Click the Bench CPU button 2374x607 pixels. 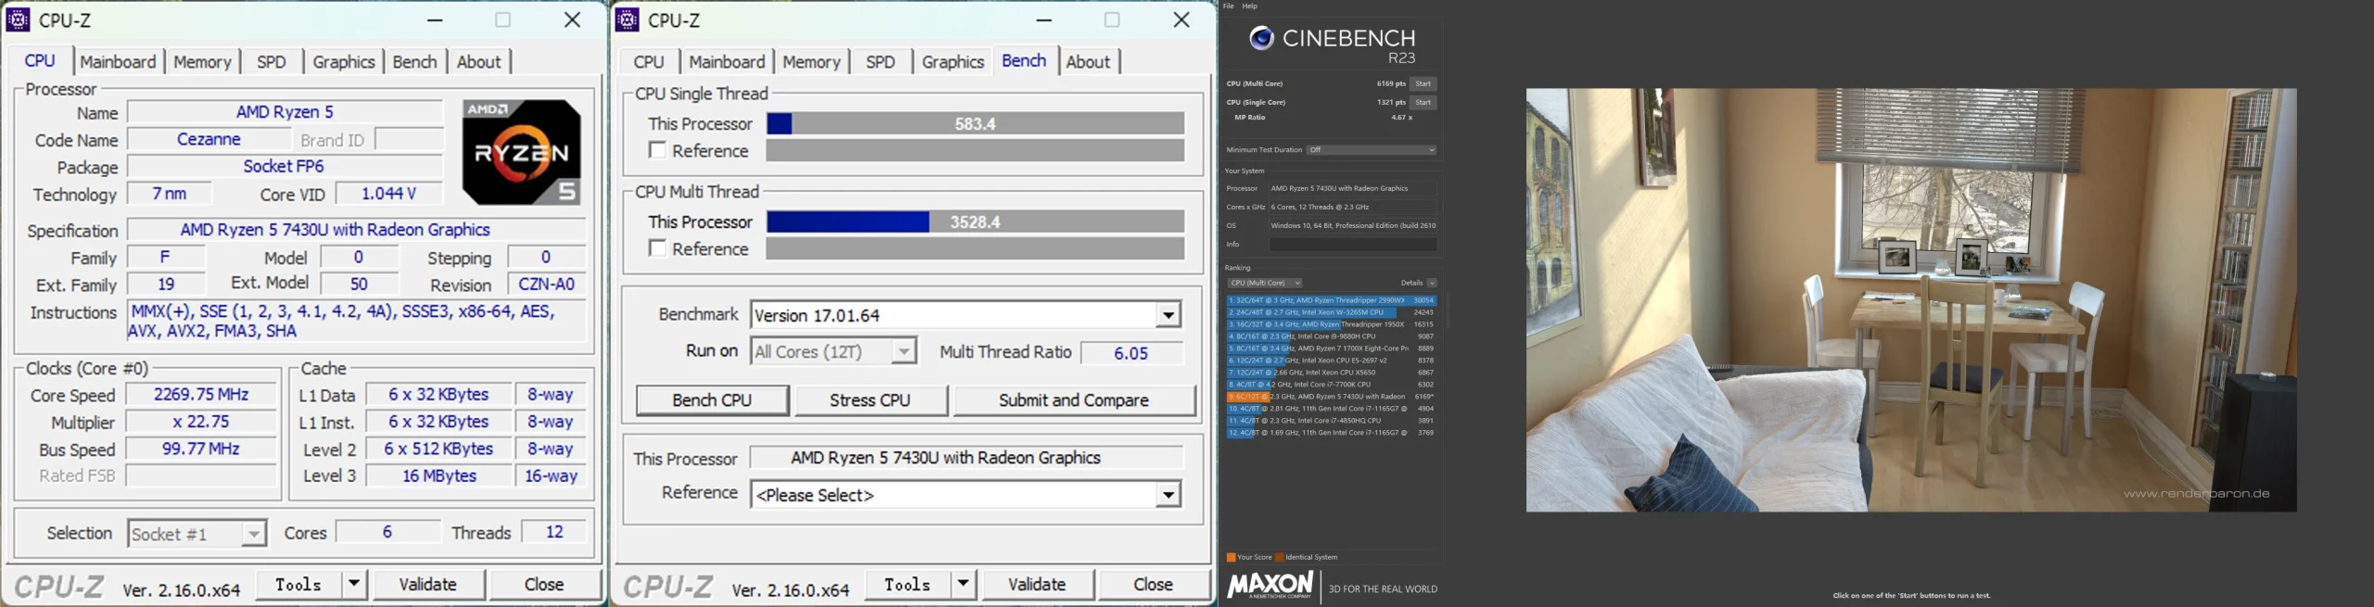pos(712,400)
